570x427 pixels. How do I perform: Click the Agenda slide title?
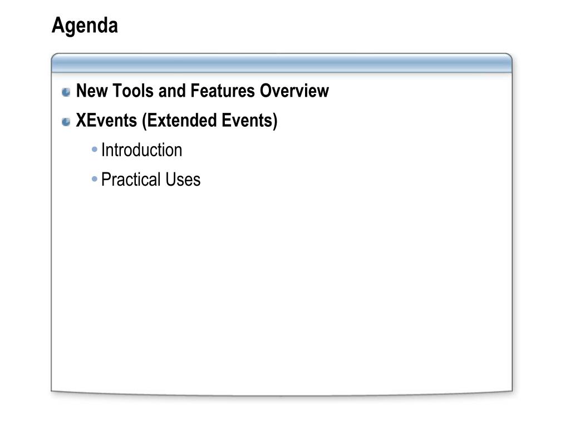(x=85, y=26)
